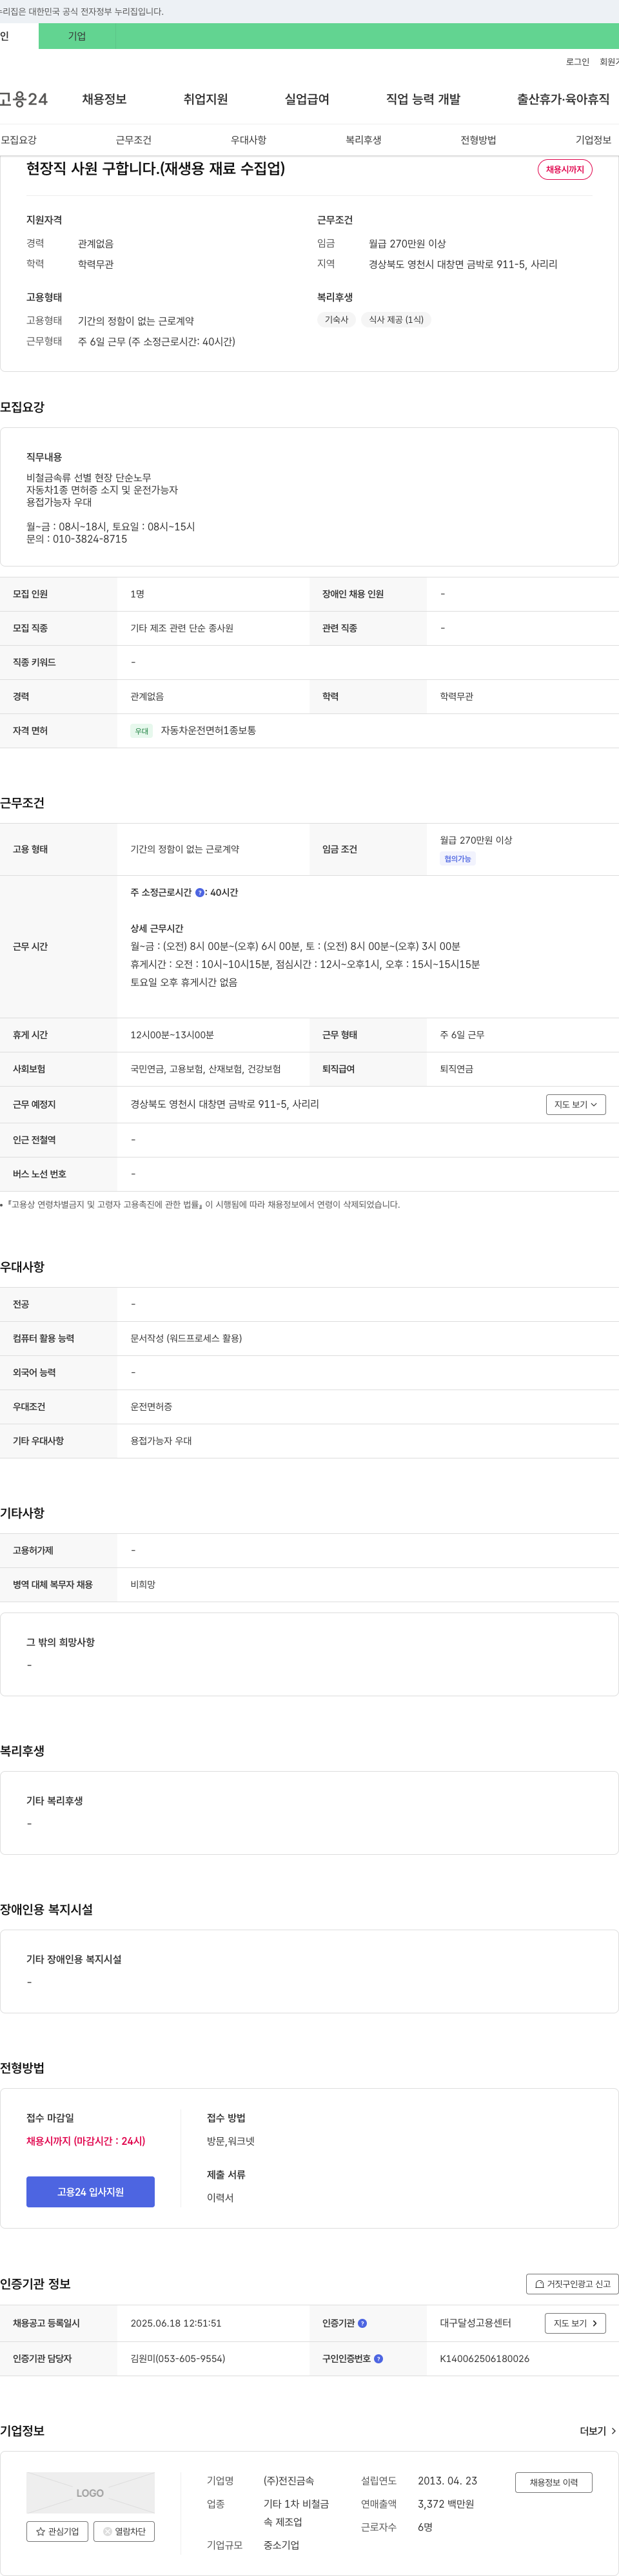
Task: Click the 방문,워크넷 application method text
Action: 231,2141
